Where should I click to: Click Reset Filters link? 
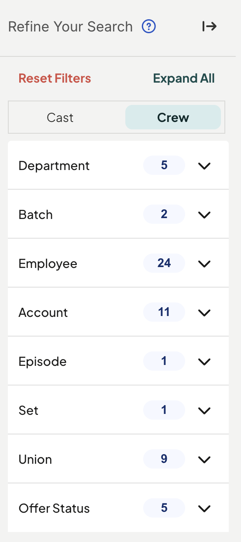[55, 79]
